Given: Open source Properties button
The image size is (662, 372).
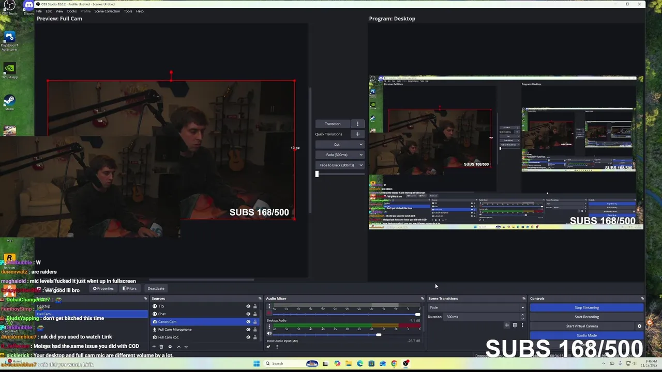Looking at the screenshot, I should tap(103, 288).
